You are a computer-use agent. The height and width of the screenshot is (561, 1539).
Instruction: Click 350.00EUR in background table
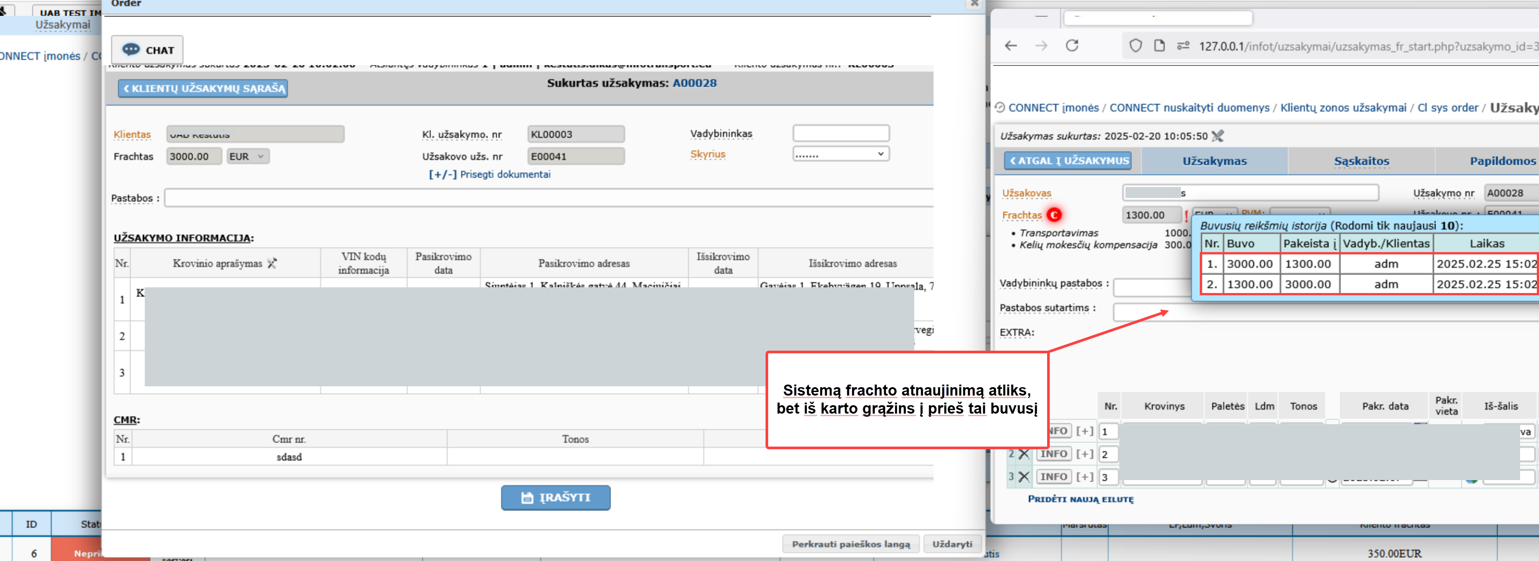tap(1394, 553)
